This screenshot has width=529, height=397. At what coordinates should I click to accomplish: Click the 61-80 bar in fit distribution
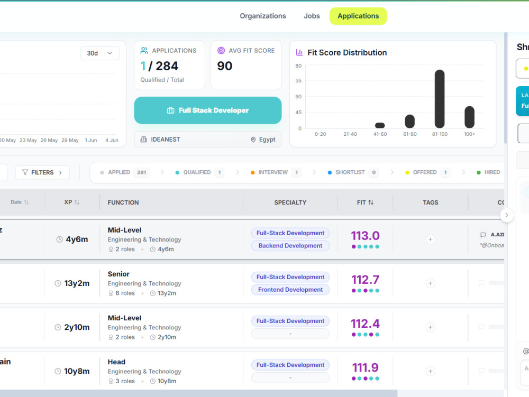[x=409, y=122]
